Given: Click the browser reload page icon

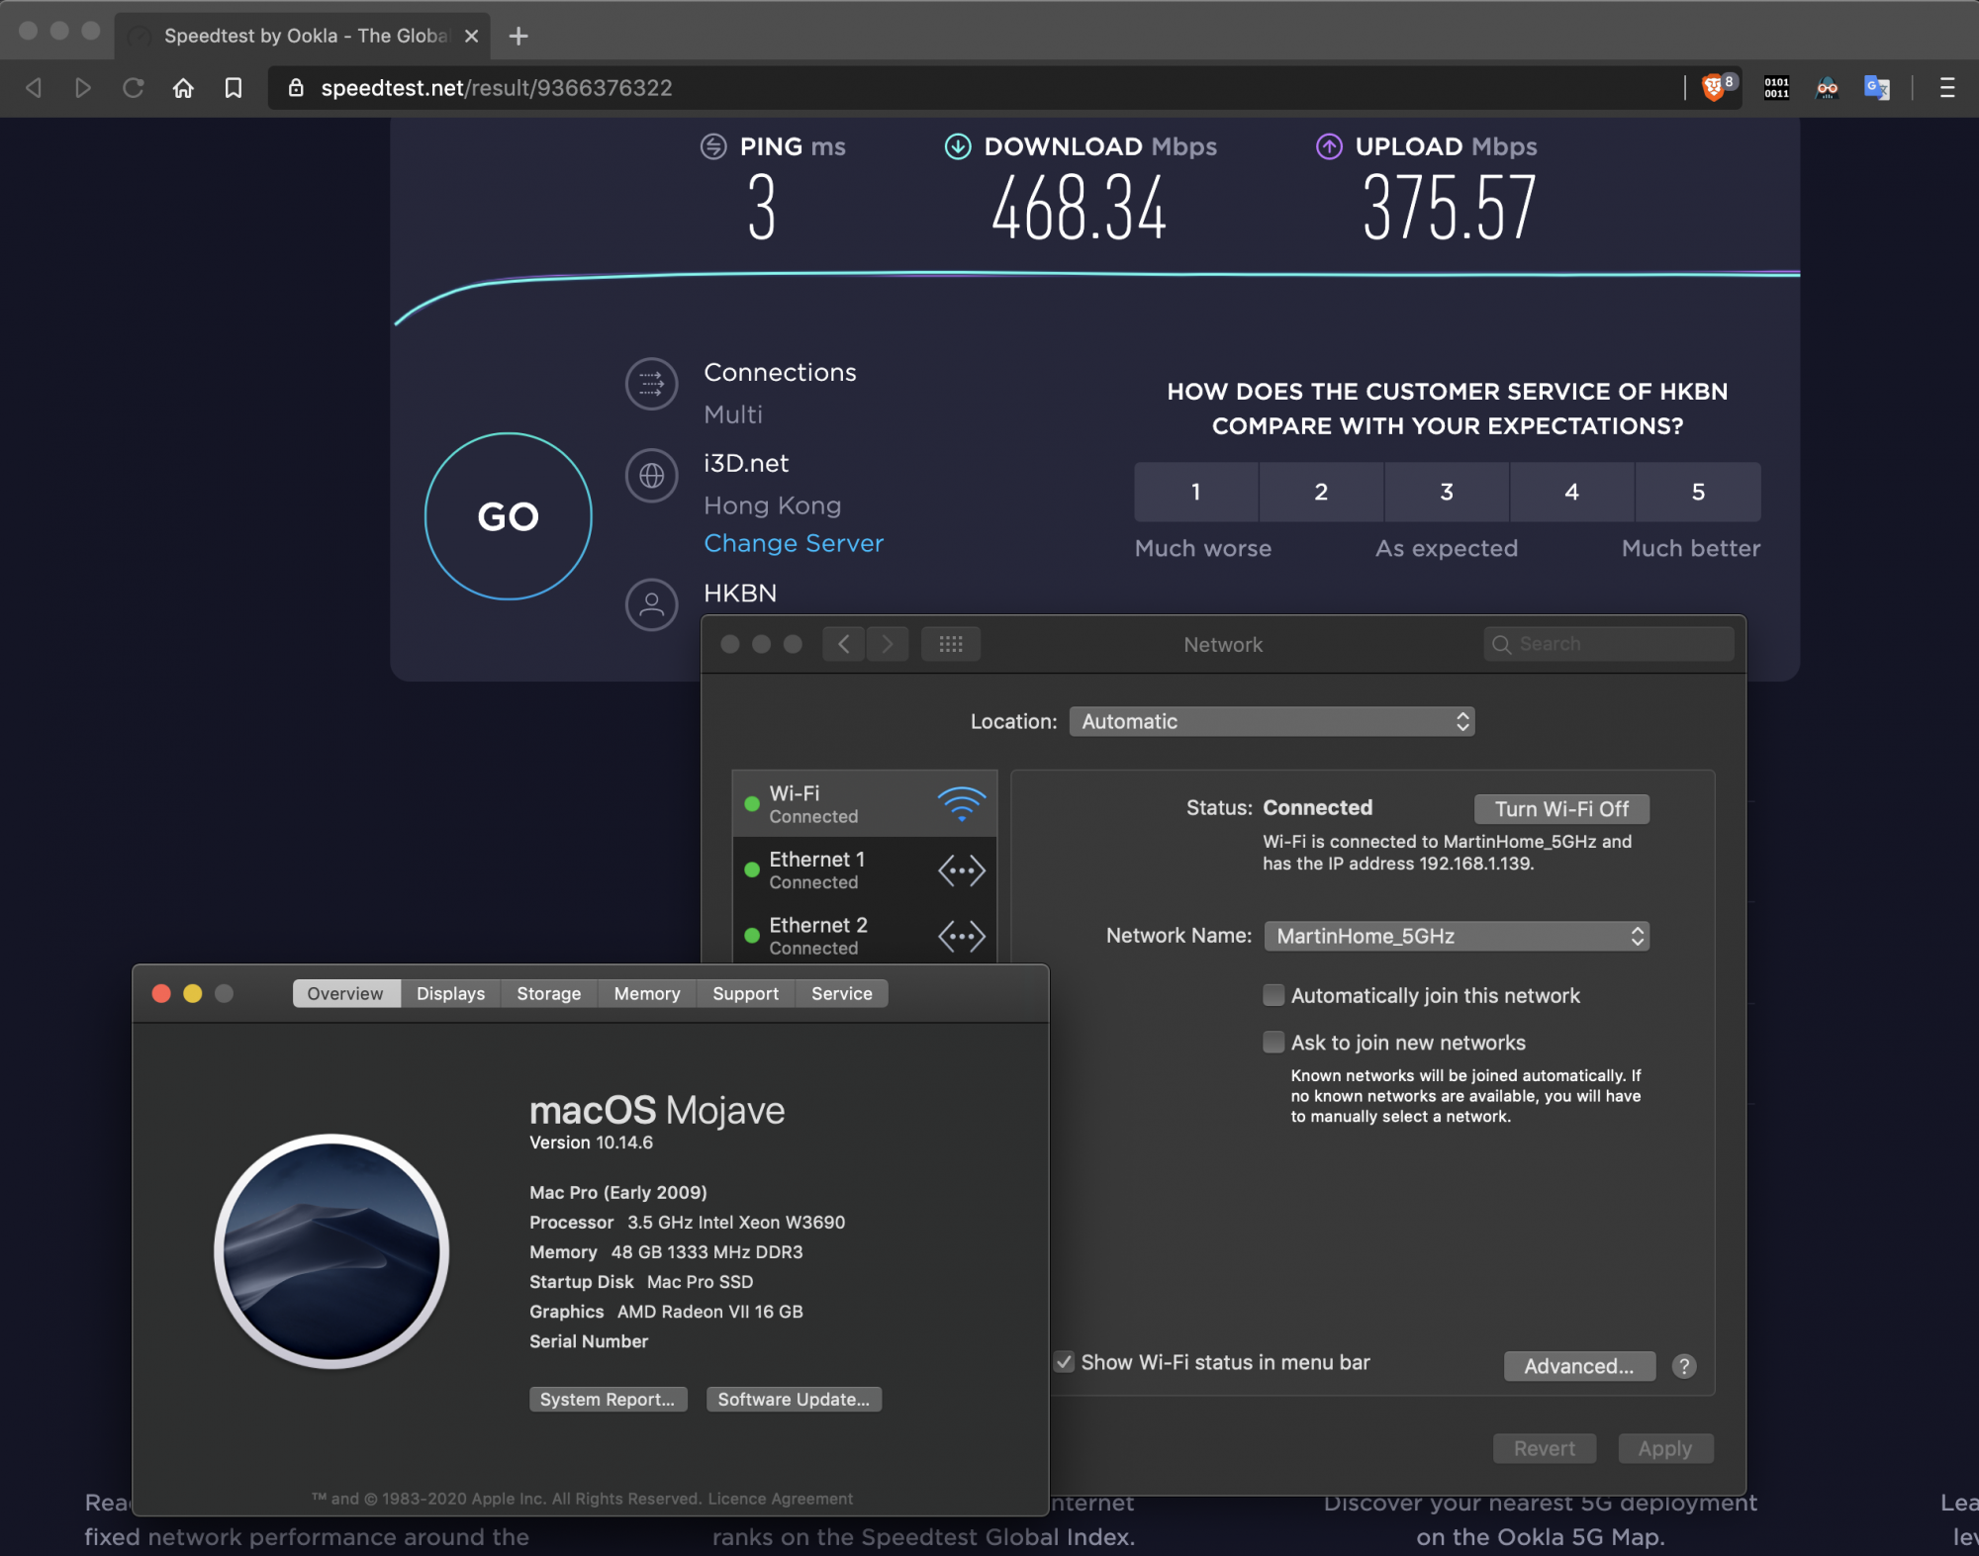Looking at the screenshot, I should pos(134,88).
